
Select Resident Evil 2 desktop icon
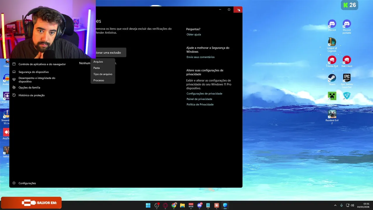pyautogui.click(x=332, y=117)
